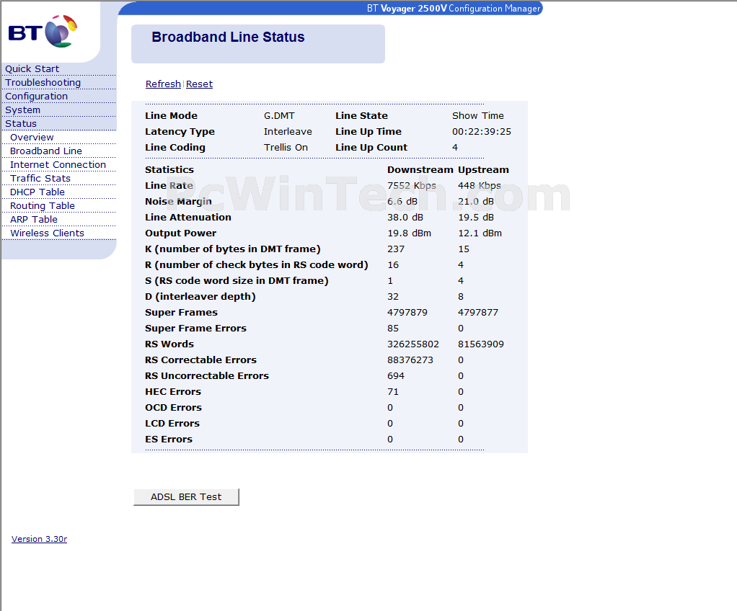Click the G.DMT line mode value

point(279,115)
